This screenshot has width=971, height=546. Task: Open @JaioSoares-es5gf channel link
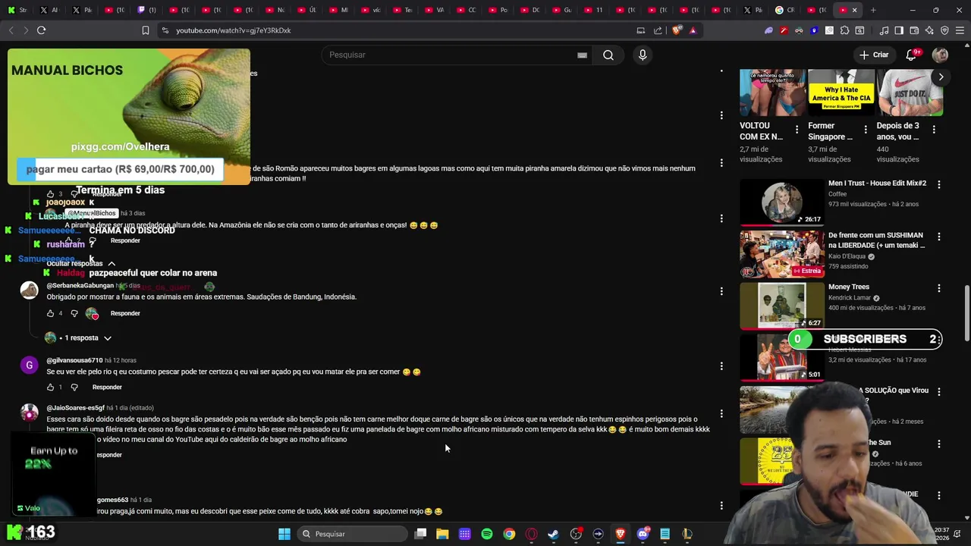click(75, 408)
